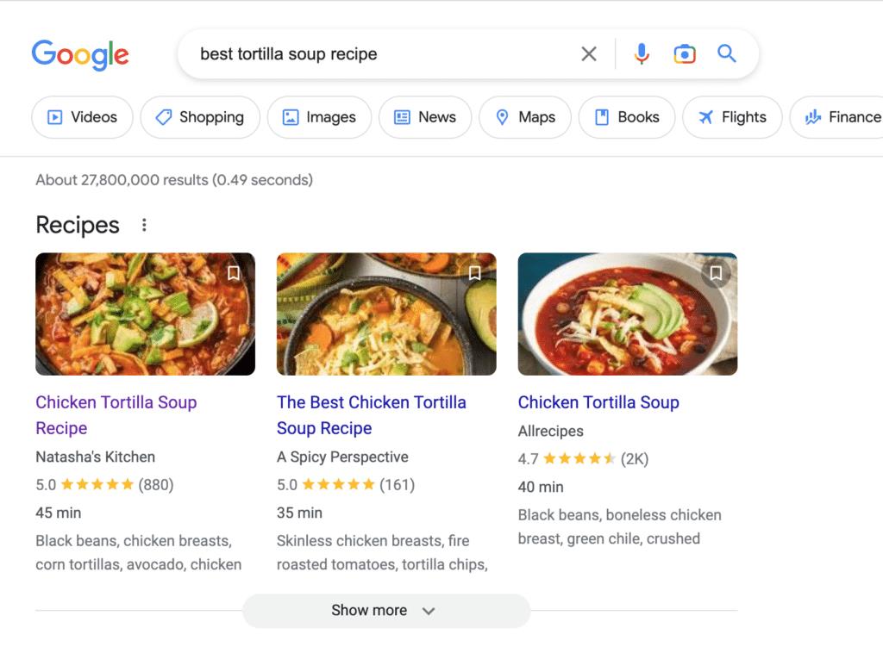Start the search using the magnifier icon
This screenshot has height=653, width=883.
726,53
